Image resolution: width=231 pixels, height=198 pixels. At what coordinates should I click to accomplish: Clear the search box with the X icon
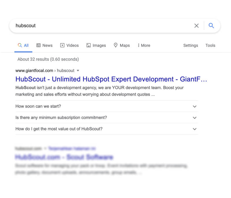(196, 26)
